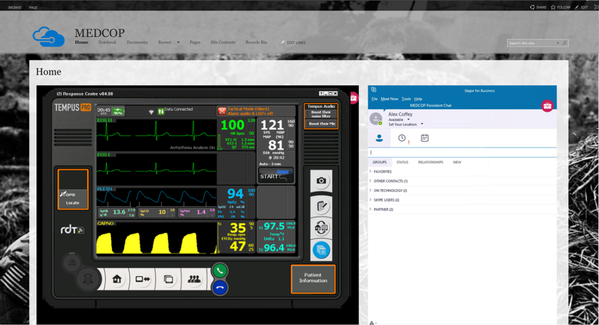Switch to the RELATIONSHIPS tab

[x=431, y=162]
